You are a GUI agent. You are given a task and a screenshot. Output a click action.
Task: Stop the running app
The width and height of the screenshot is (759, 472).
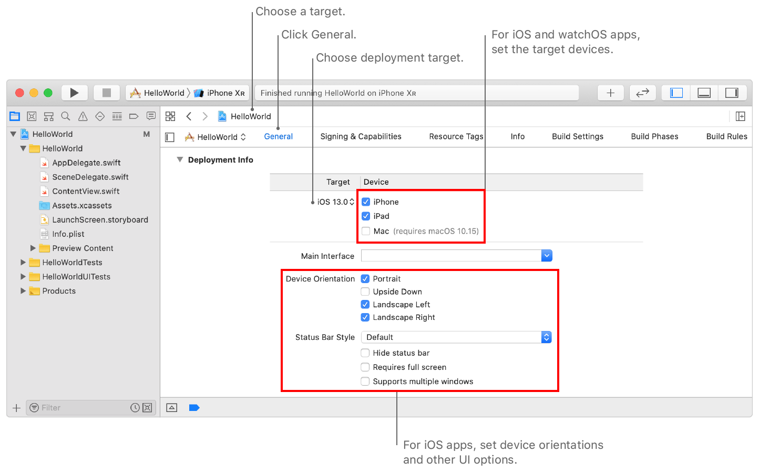[107, 93]
